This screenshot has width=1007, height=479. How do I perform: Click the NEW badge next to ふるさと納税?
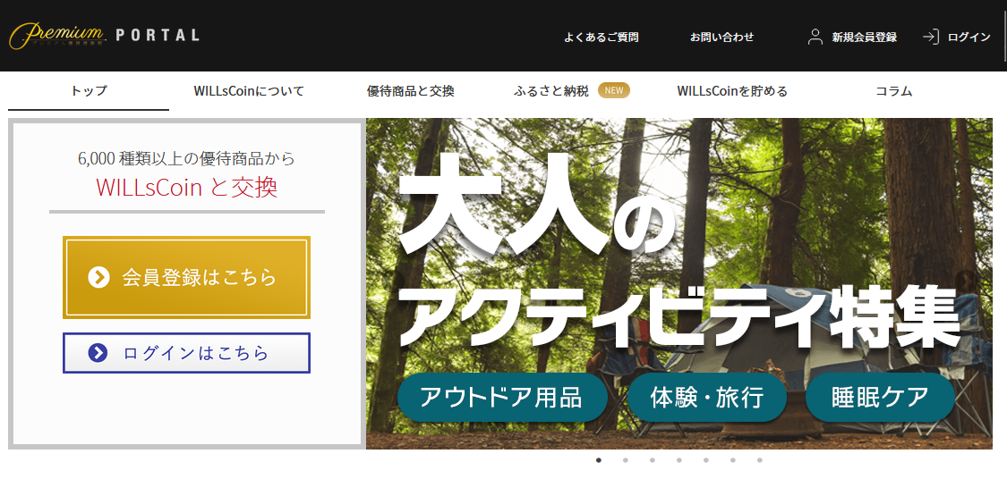coord(613,90)
